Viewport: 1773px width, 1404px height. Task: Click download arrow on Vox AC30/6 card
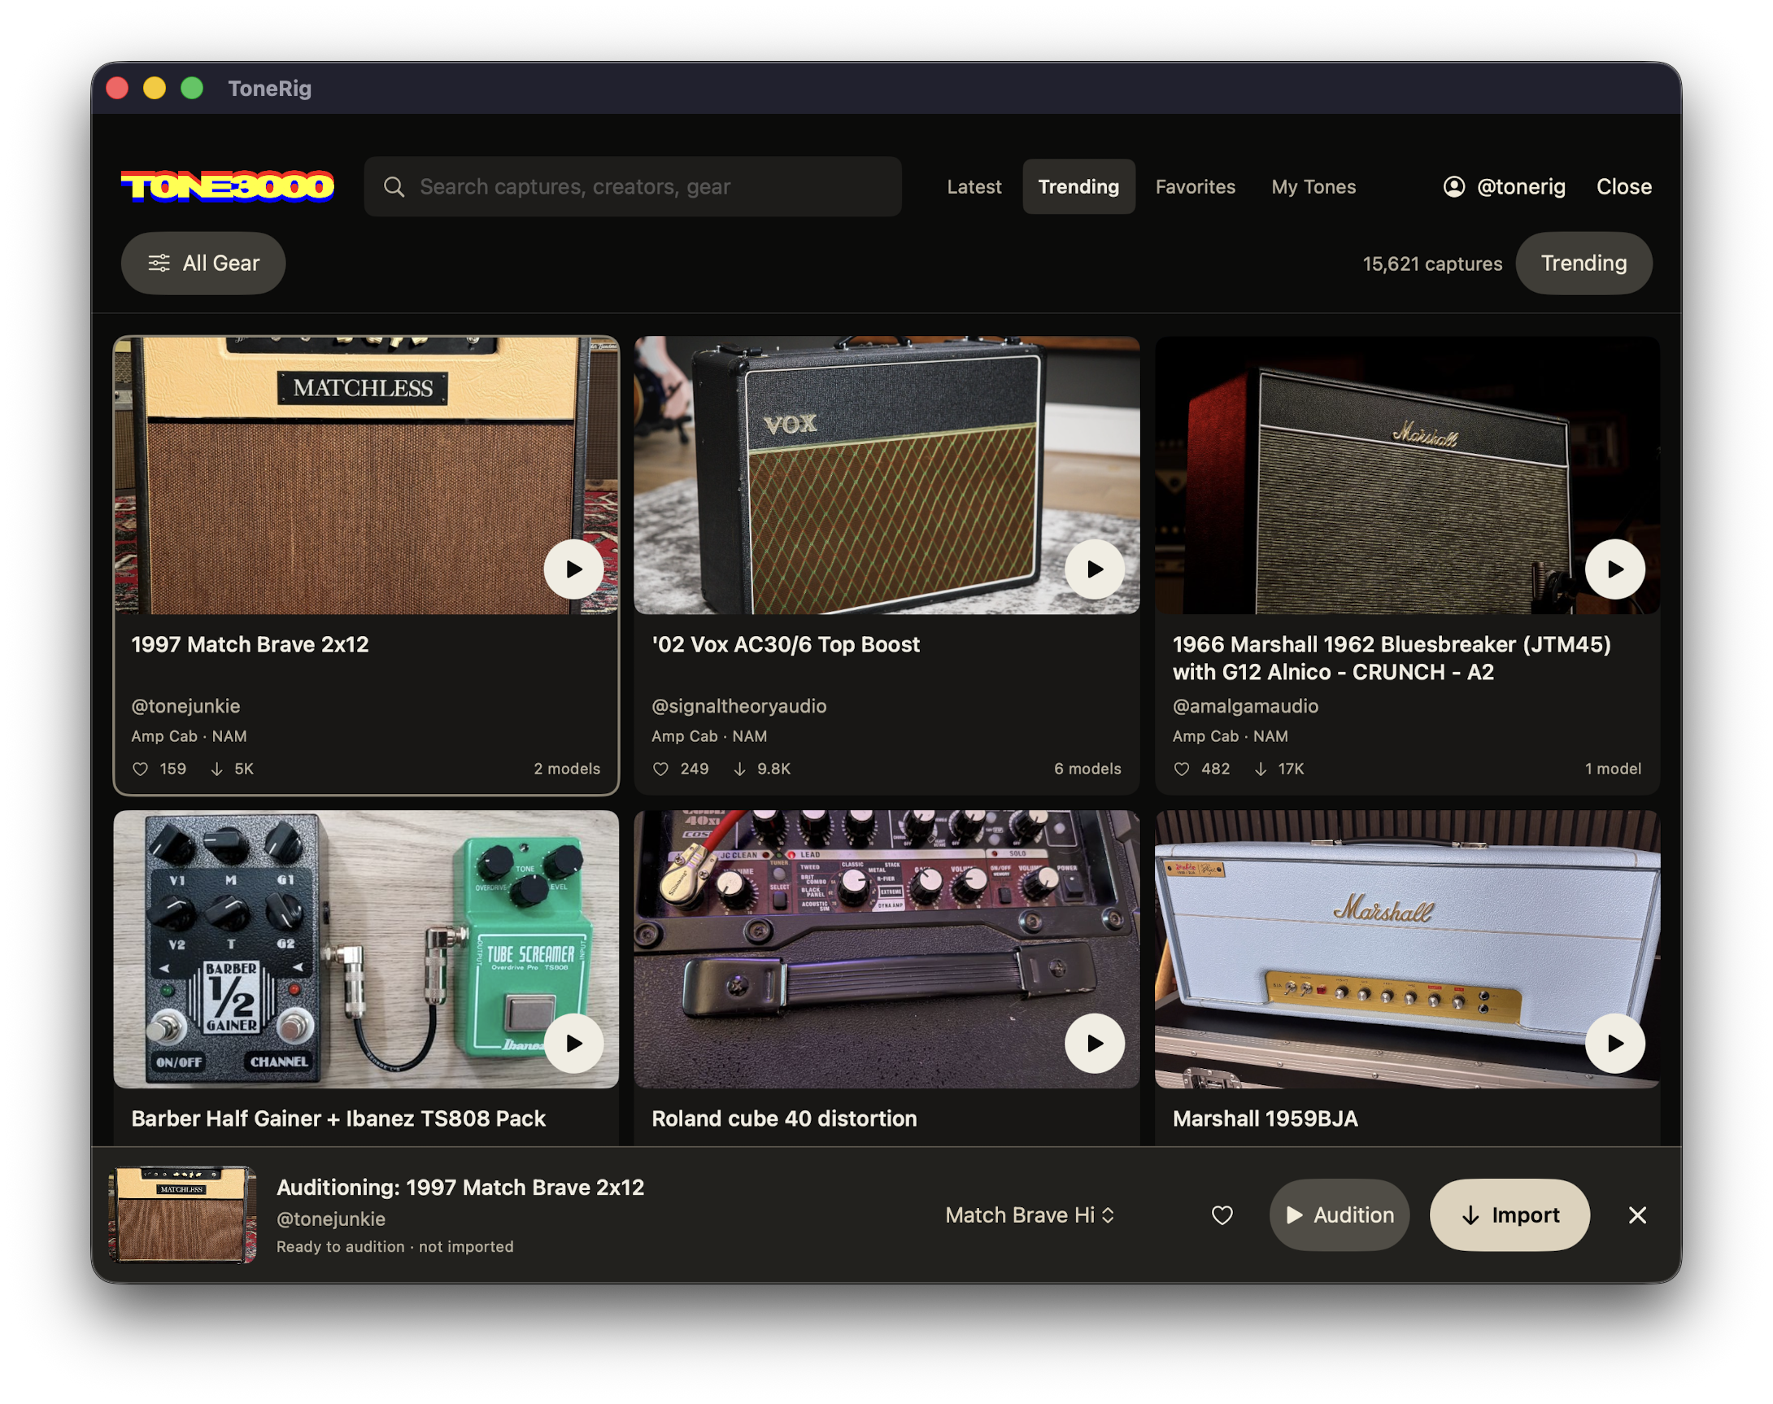(x=739, y=769)
